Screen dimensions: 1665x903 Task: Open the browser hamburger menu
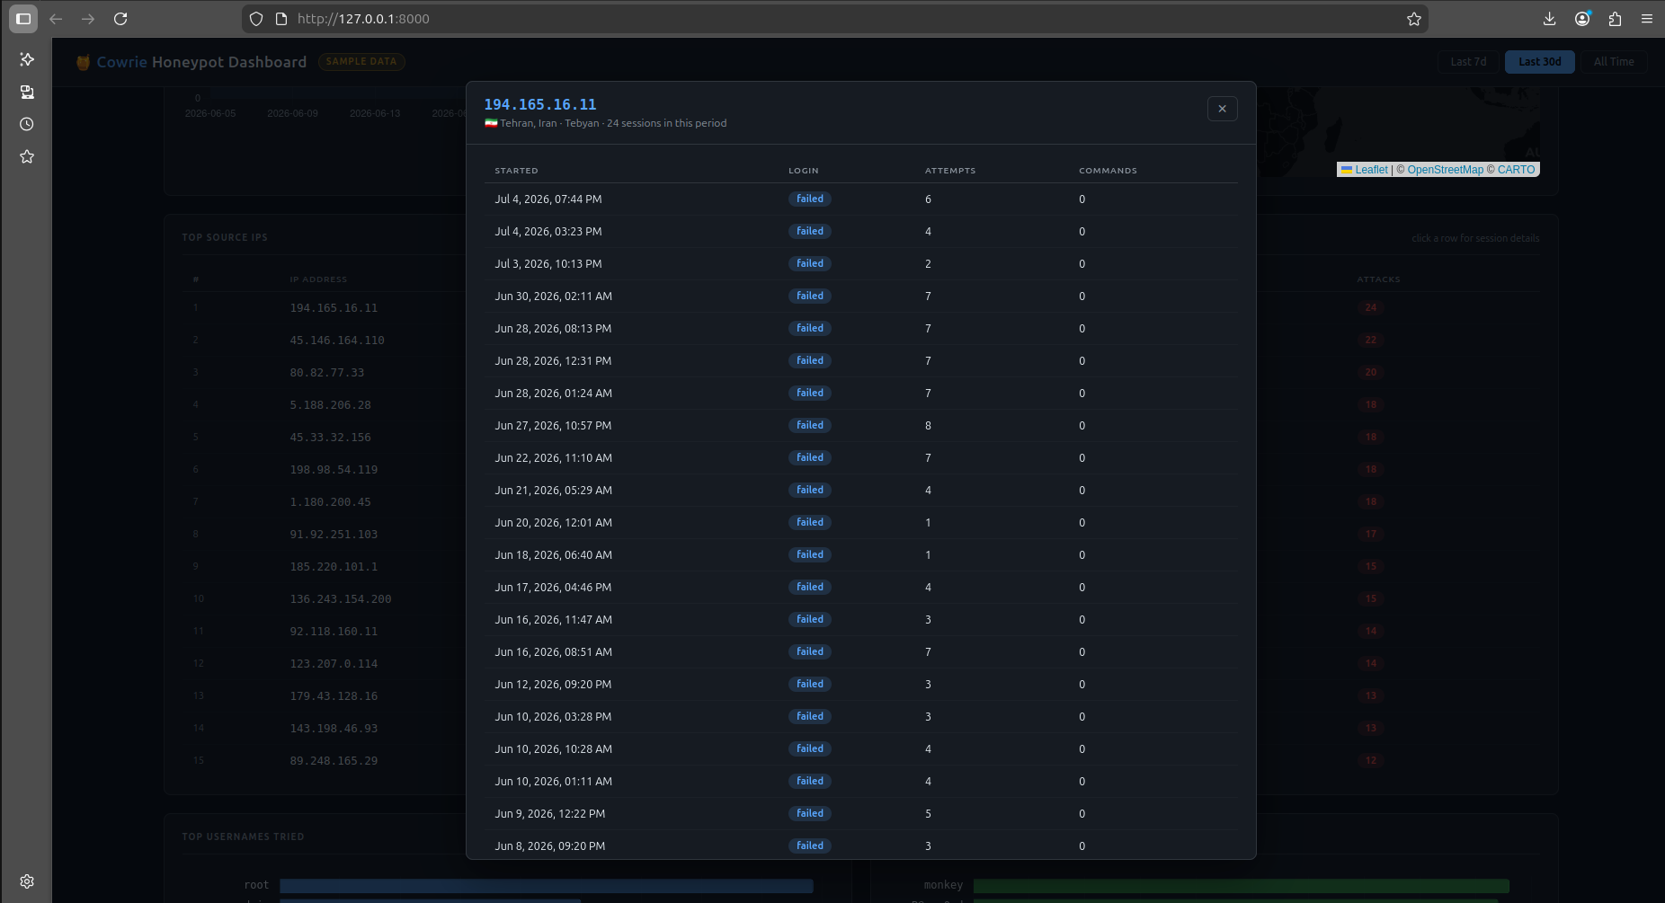click(1647, 19)
